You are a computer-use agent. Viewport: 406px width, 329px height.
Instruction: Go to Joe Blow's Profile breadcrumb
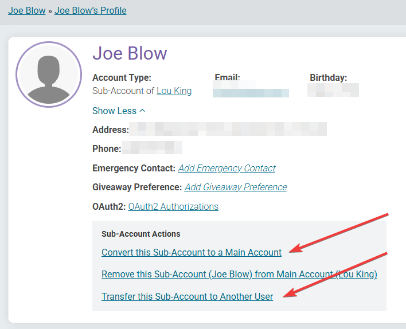pos(91,10)
